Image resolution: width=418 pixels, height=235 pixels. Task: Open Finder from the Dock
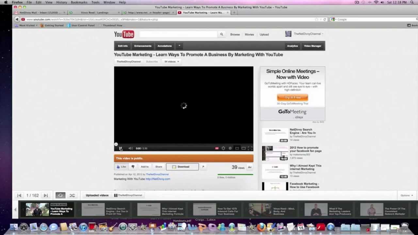click(14, 227)
